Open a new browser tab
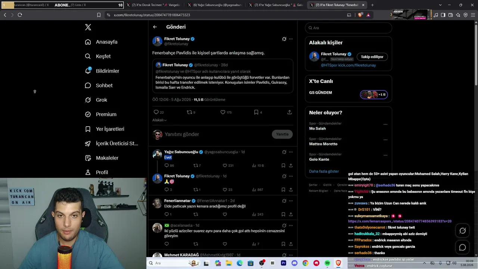The width and height of the screenshot is (478, 269). point(372,5)
